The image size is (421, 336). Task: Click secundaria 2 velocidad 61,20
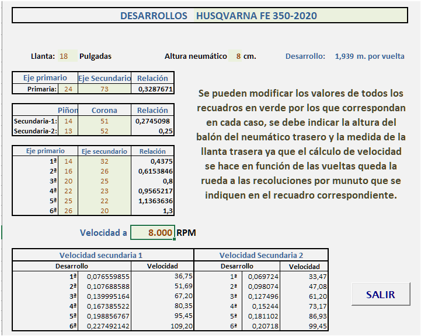318,296
